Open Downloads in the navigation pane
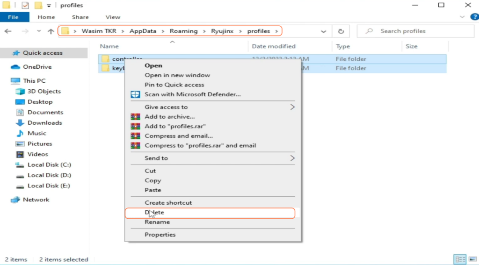This screenshot has height=265, width=479. (44, 123)
